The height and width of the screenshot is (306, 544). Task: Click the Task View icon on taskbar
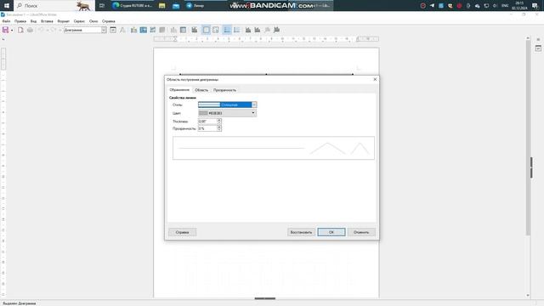(102, 6)
